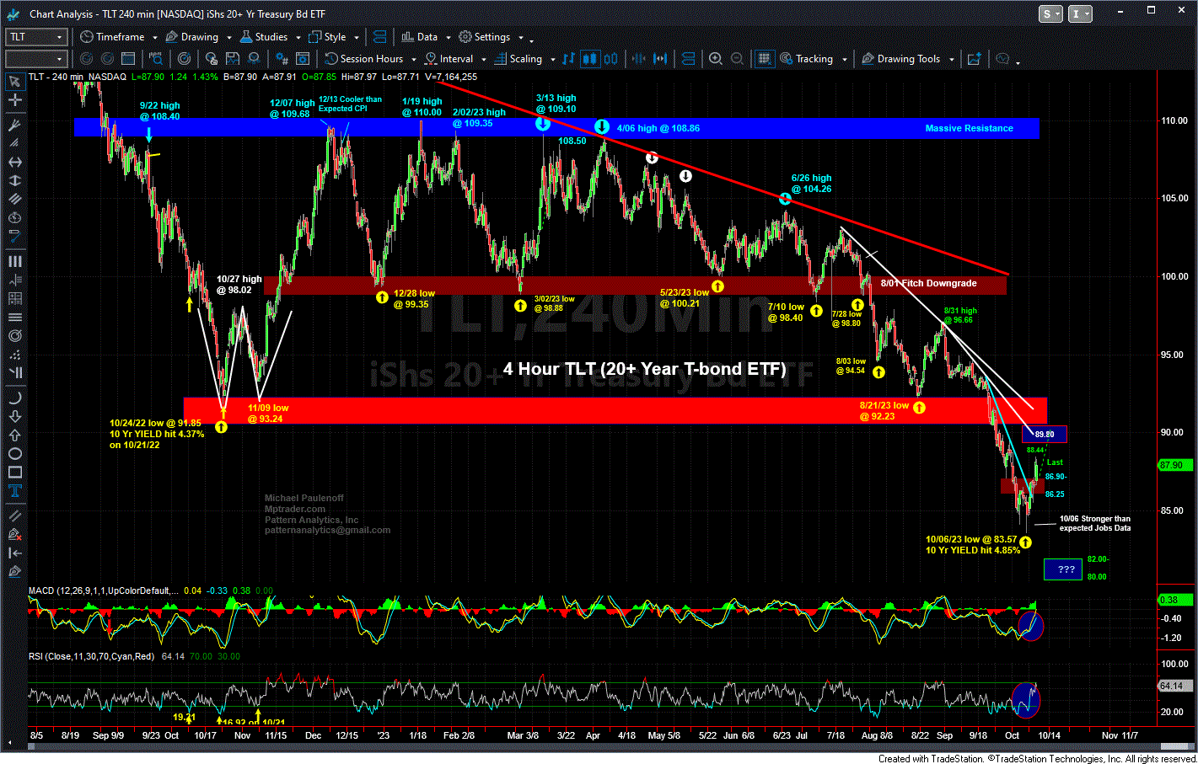Open the Settings menu
Image resolution: width=1198 pixels, height=764 pixels.
point(491,37)
